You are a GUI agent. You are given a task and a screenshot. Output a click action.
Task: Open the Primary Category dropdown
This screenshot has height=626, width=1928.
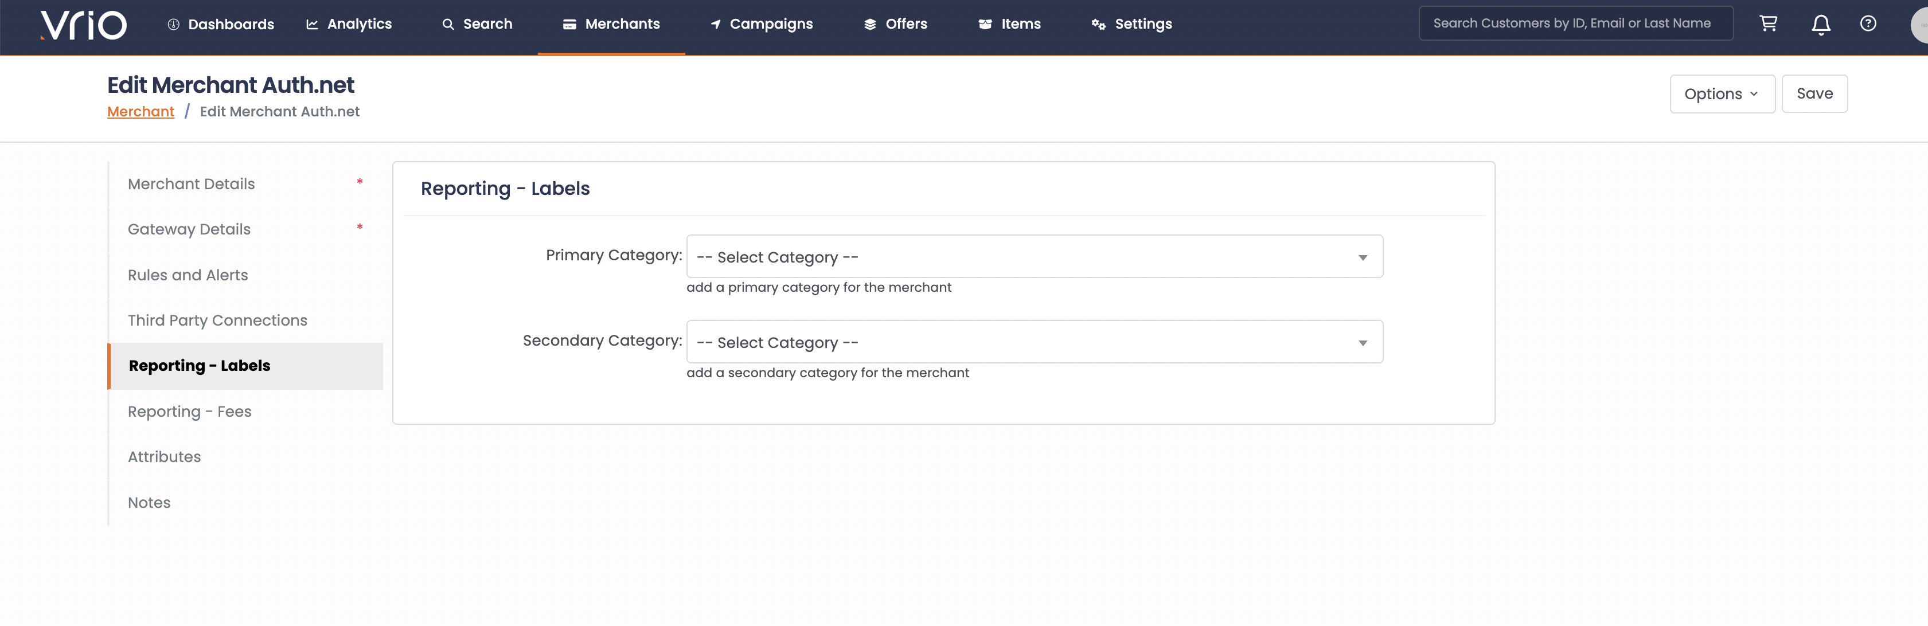1035,256
